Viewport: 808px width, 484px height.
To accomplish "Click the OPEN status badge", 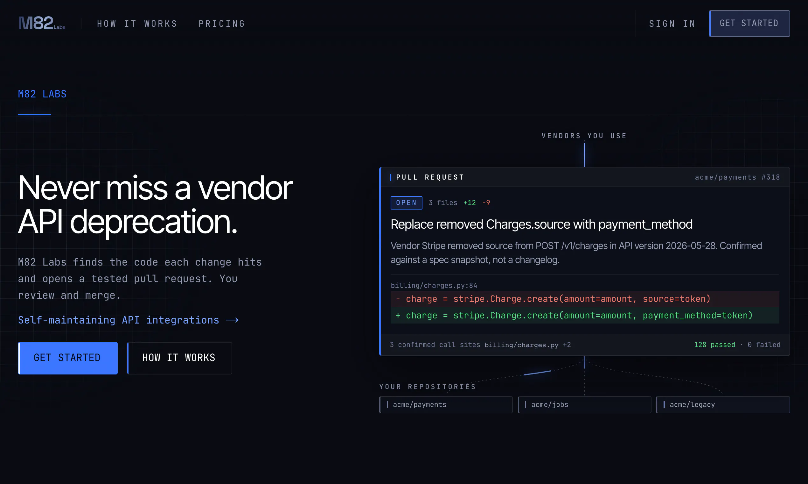I will pos(406,203).
